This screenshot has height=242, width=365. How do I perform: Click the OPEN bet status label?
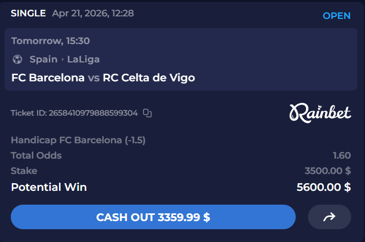tap(336, 16)
